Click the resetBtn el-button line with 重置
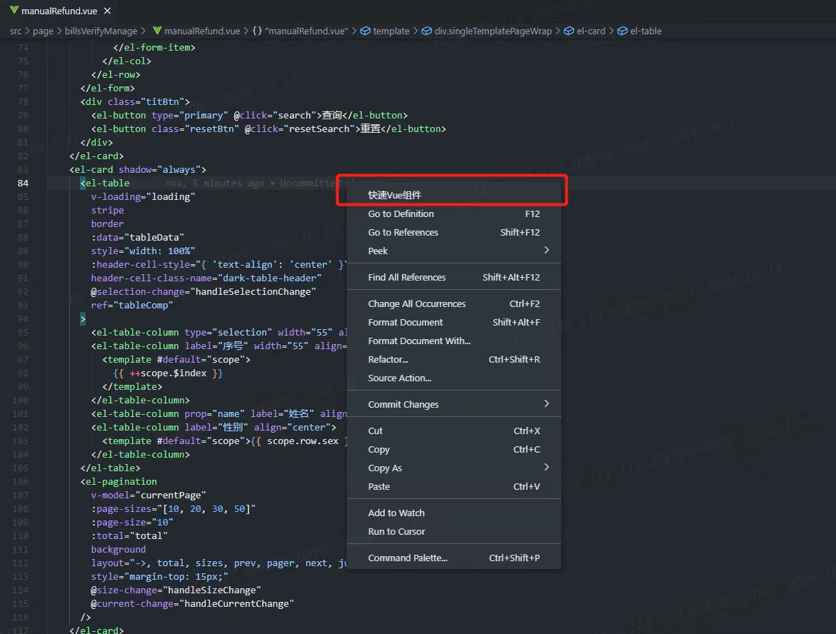Screen dimensions: 836x634 [x=268, y=129]
